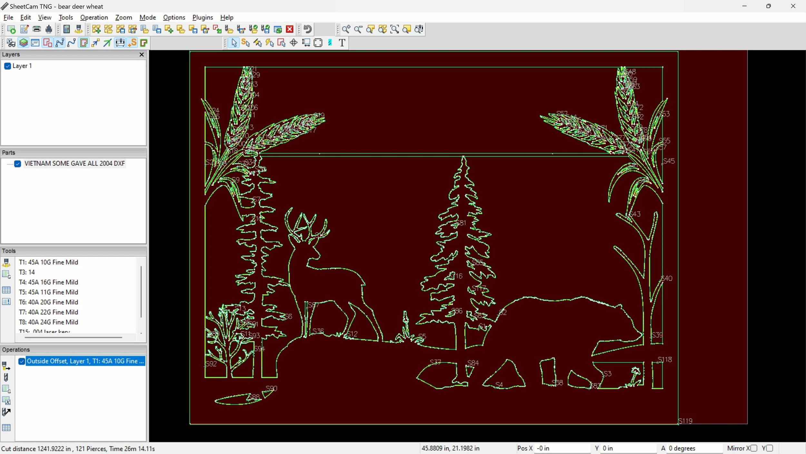Click the red X delete icon
This screenshot has height=454, width=806.
(x=290, y=29)
